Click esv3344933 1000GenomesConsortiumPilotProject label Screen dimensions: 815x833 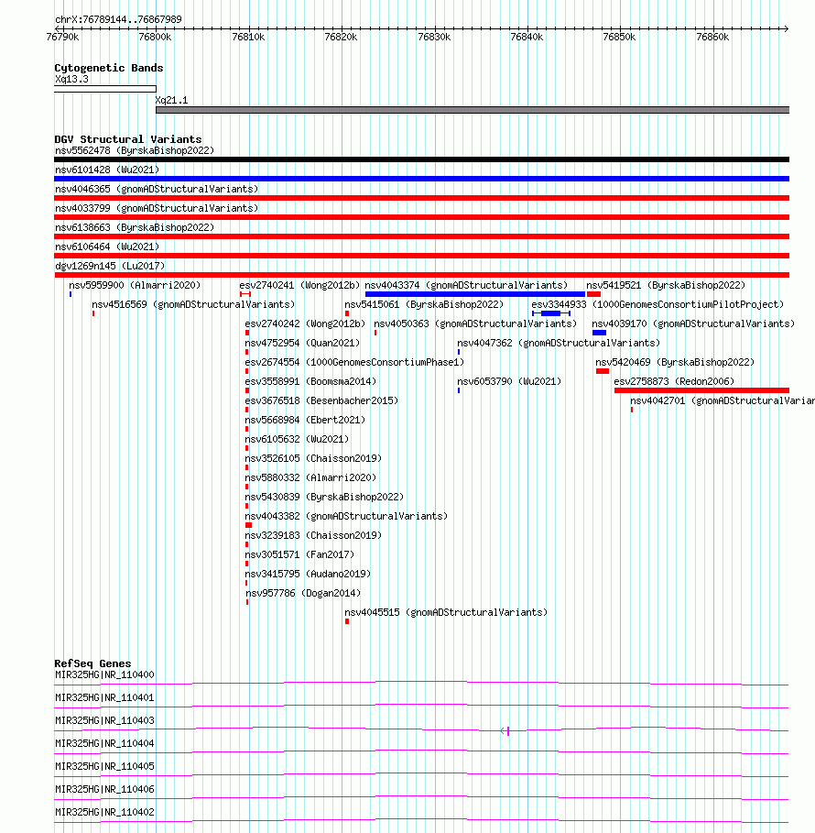coord(657,304)
